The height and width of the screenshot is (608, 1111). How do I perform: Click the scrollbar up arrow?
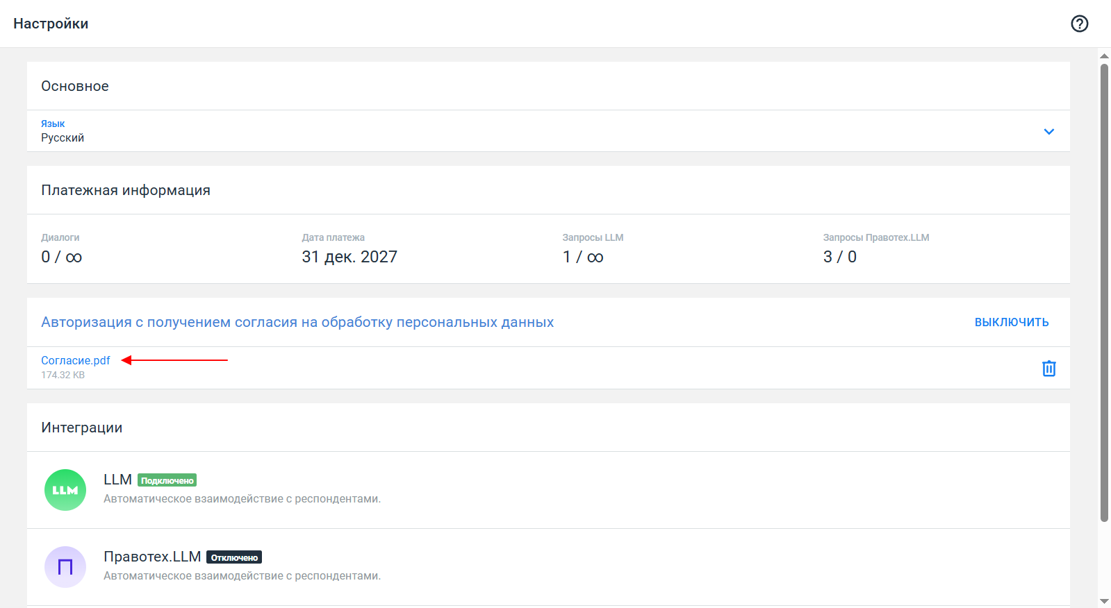[x=1104, y=56]
